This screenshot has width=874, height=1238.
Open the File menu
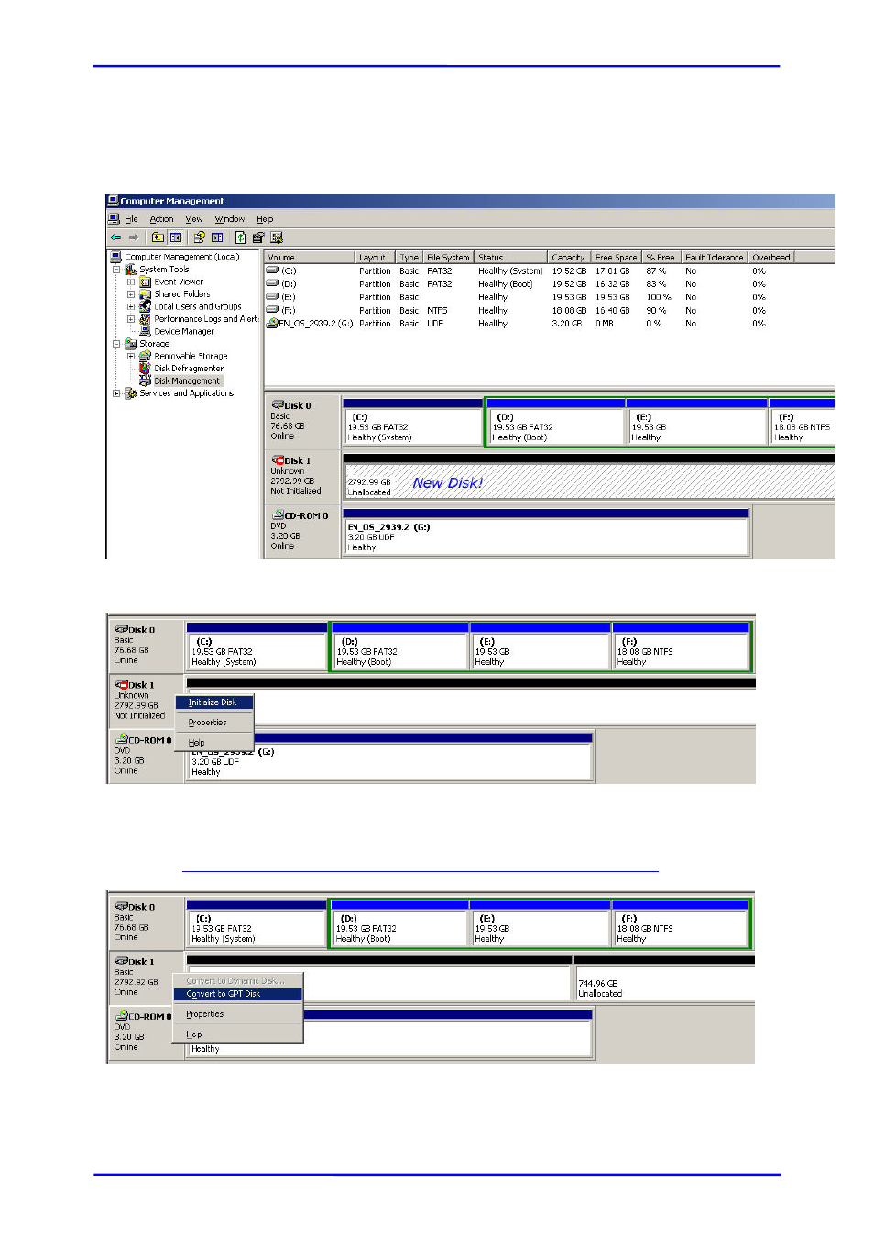(131, 219)
